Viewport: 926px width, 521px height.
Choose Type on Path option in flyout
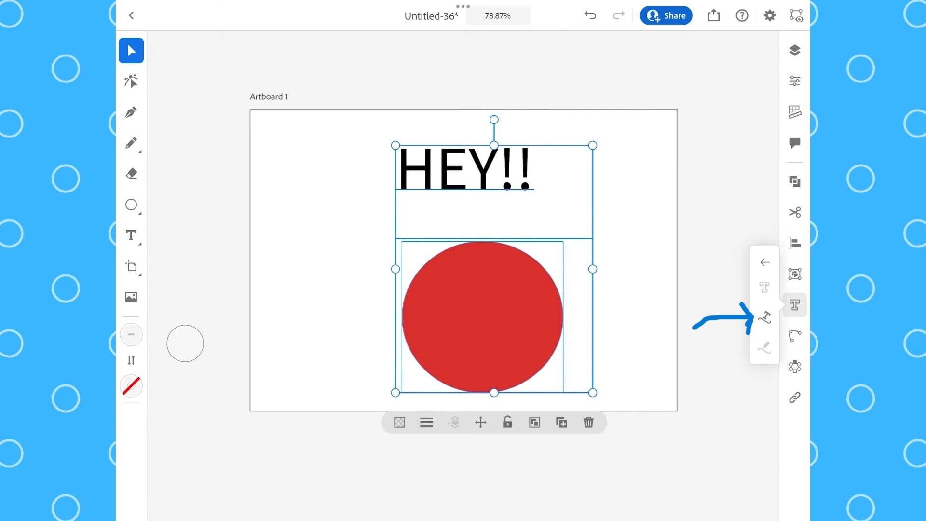765,317
